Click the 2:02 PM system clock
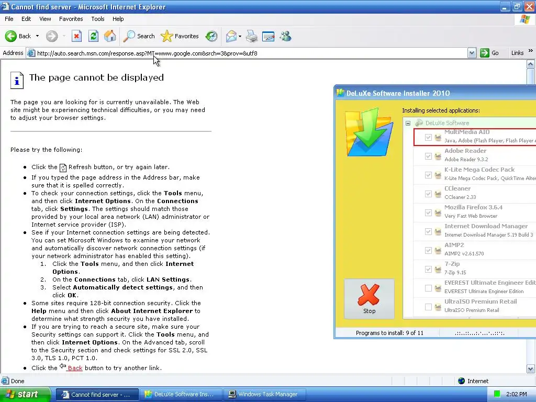This screenshot has width=536, height=402. coord(517,394)
